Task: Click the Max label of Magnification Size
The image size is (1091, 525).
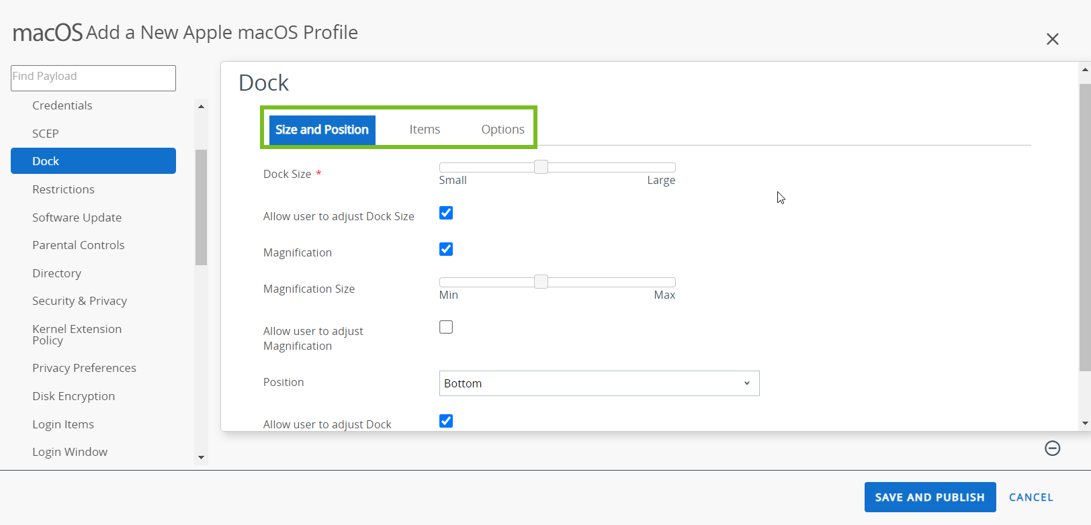Action: click(x=664, y=295)
